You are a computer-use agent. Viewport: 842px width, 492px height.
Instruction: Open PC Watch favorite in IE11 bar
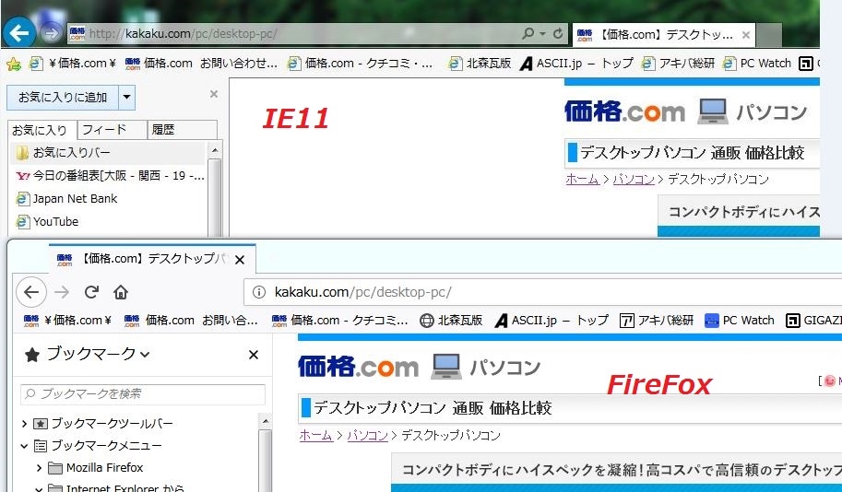pos(756,64)
